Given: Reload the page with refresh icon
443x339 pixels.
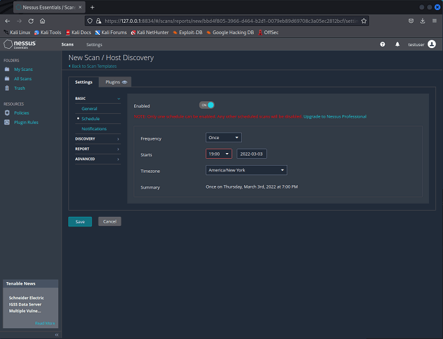Looking at the screenshot, I should [x=31, y=21].
